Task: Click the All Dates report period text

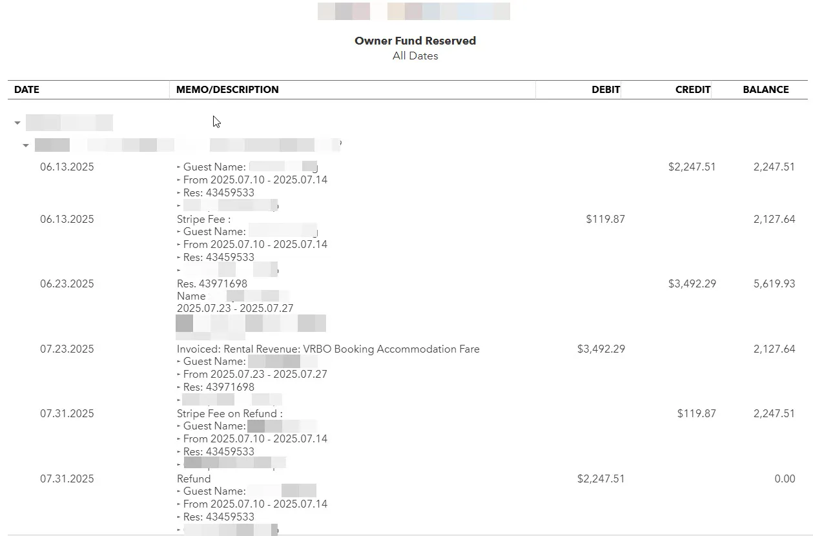Action: [415, 56]
